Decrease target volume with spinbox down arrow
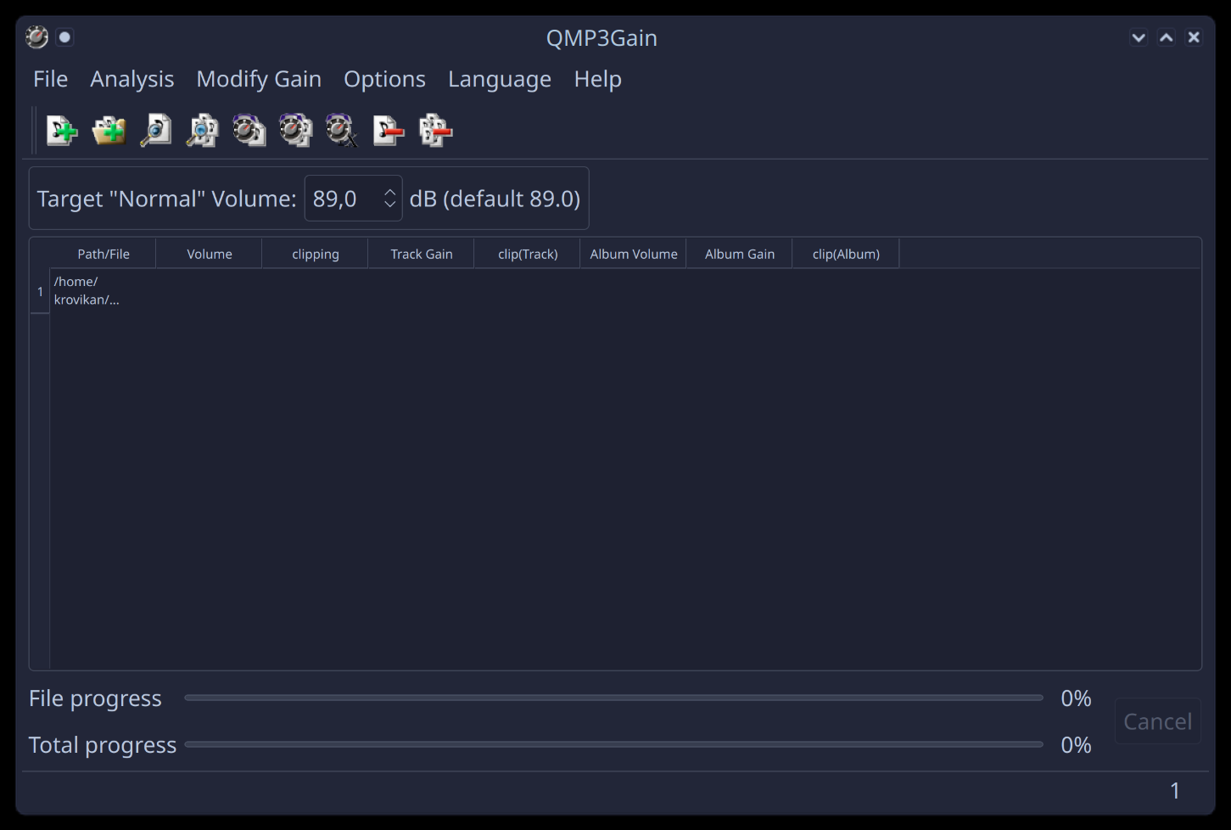The height and width of the screenshot is (830, 1231). point(389,205)
